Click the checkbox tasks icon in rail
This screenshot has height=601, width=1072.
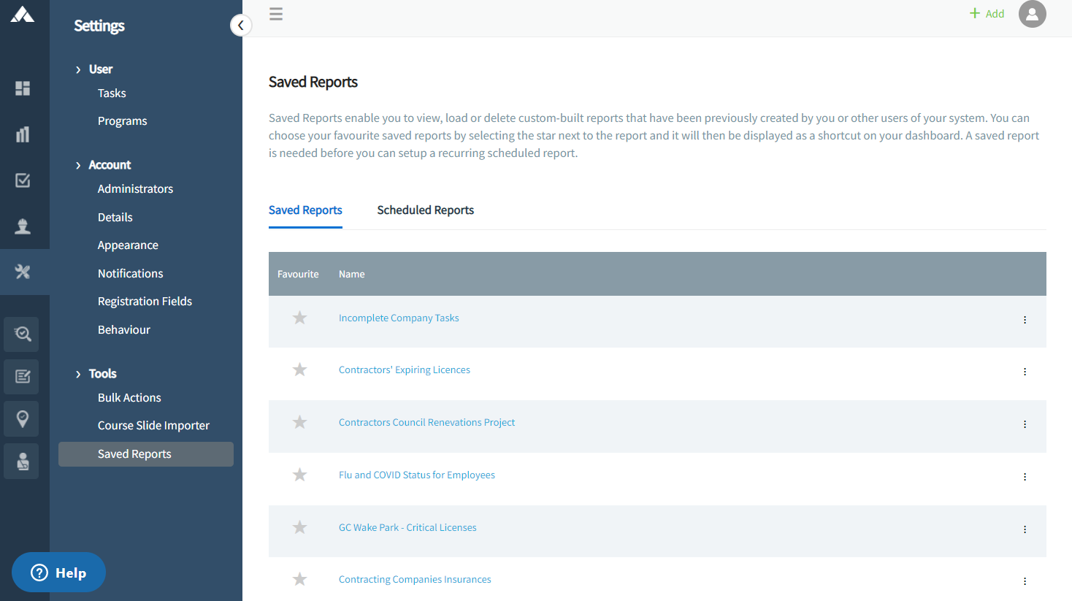pyautogui.click(x=23, y=180)
